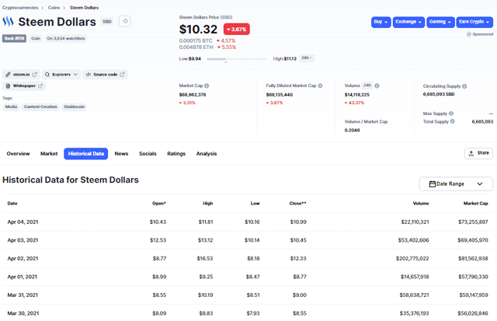
Task: Click the Sponsored info icon
Action: 469,34
